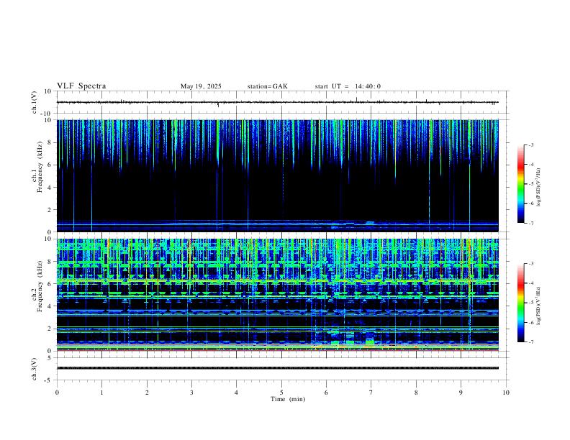Viewport: 570px width, 440px height.
Task: Click the ch.3 voltage waveform band
Action: click(x=277, y=368)
